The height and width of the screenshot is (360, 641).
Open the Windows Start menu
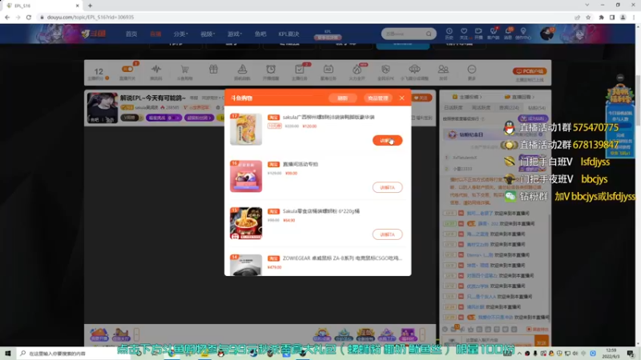coord(8,353)
